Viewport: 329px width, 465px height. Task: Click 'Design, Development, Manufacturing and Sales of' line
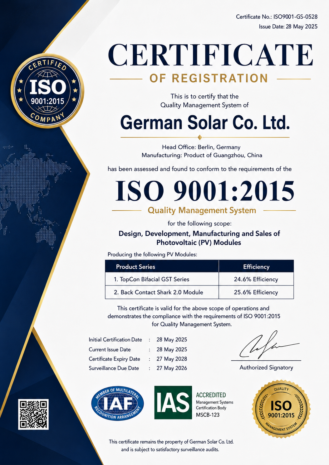199,233
